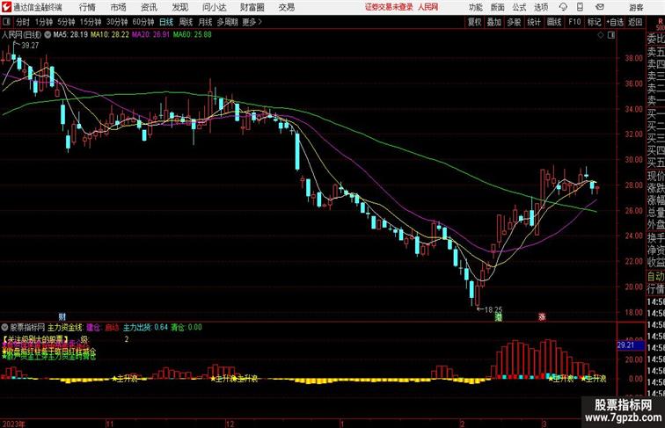665x428 pixels.
Task: Activate the 画线 drawing tool button
Action: point(554,22)
